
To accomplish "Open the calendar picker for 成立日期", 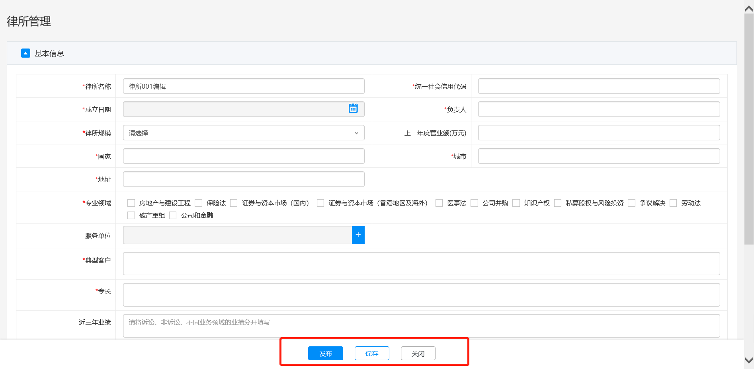I will [353, 109].
